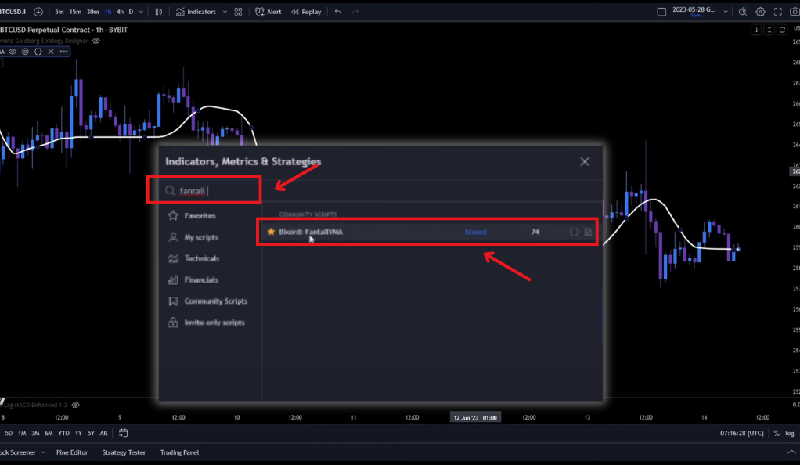This screenshot has width=800, height=465.
Task: Set date range to All
Action: coord(103,433)
